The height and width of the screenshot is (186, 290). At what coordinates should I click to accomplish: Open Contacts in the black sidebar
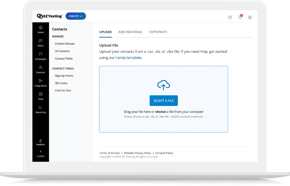41,70
